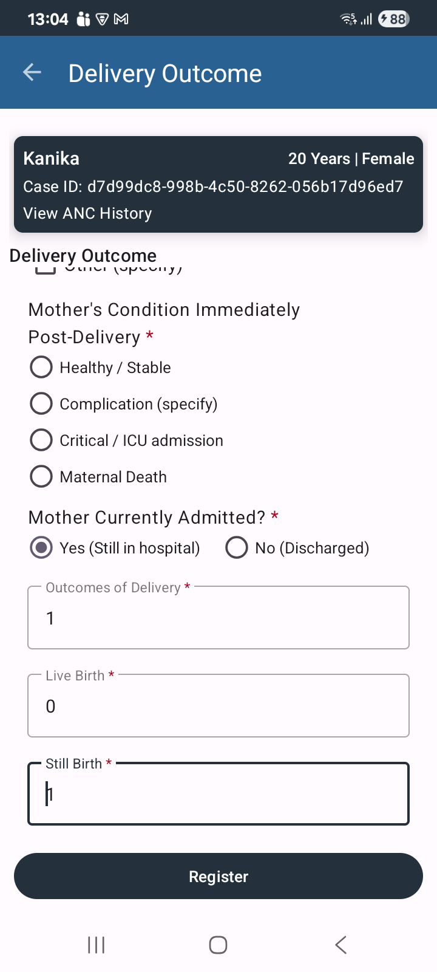
Task: Open View ANC History link
Action: (87, 213)
